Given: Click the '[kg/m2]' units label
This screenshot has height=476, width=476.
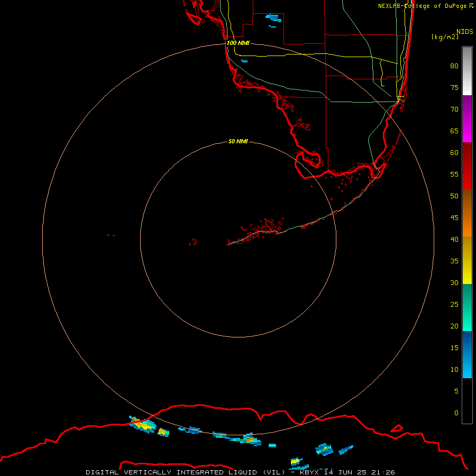Looking at the screenshot, I should pos(445,37).
